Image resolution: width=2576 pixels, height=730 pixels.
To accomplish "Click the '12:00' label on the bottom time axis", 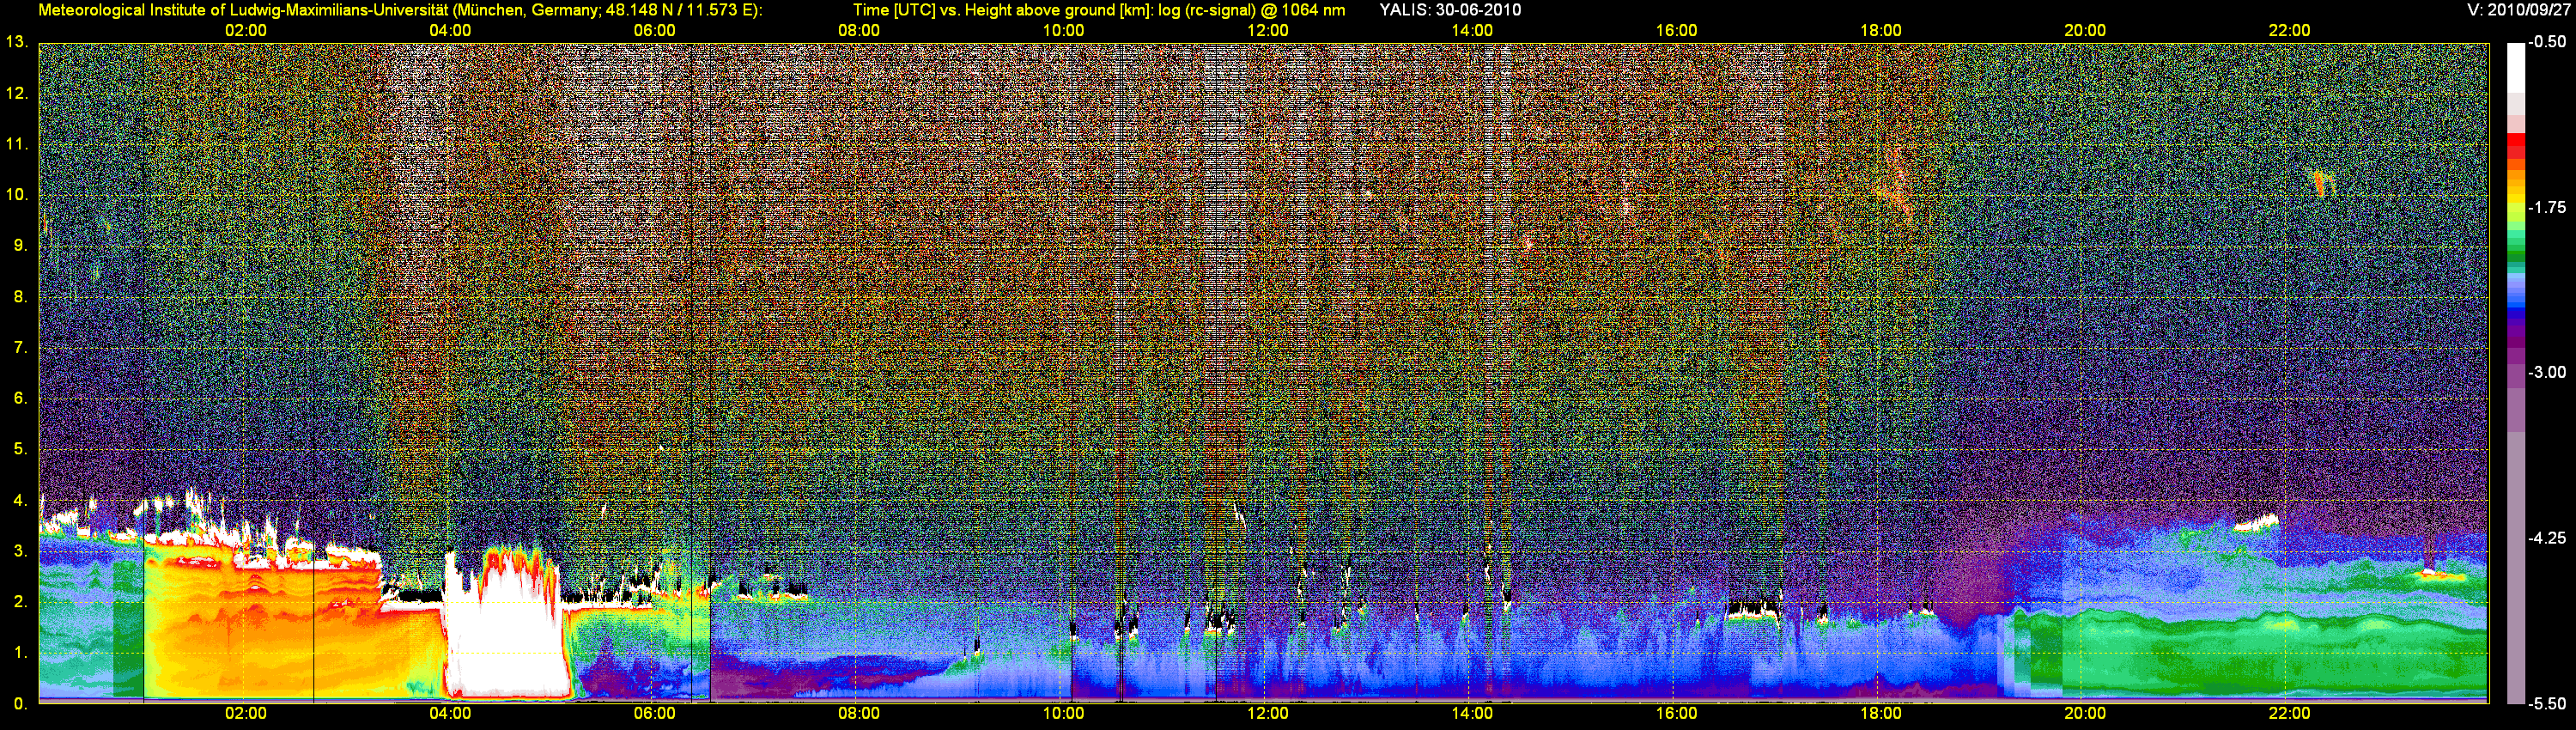I will pyautogui.click(x=1267, y=713).
